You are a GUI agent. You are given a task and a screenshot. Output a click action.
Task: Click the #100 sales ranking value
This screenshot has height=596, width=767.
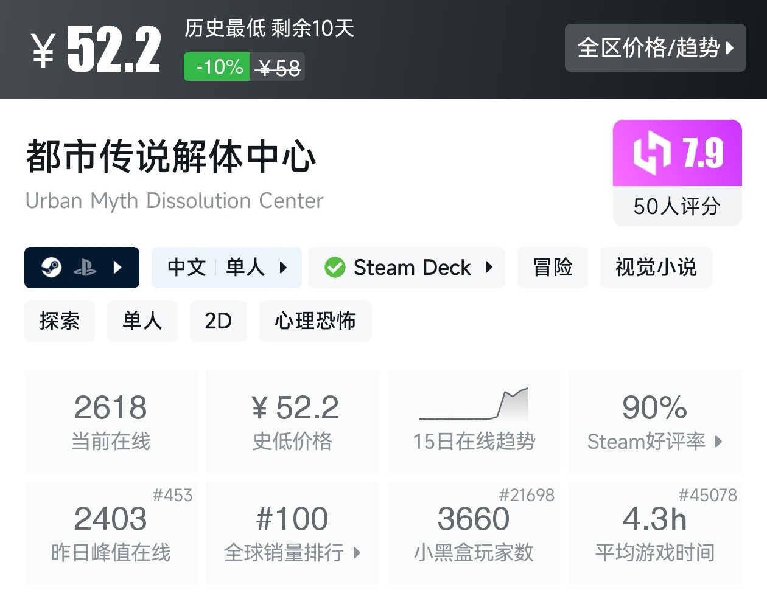(292, 519)
